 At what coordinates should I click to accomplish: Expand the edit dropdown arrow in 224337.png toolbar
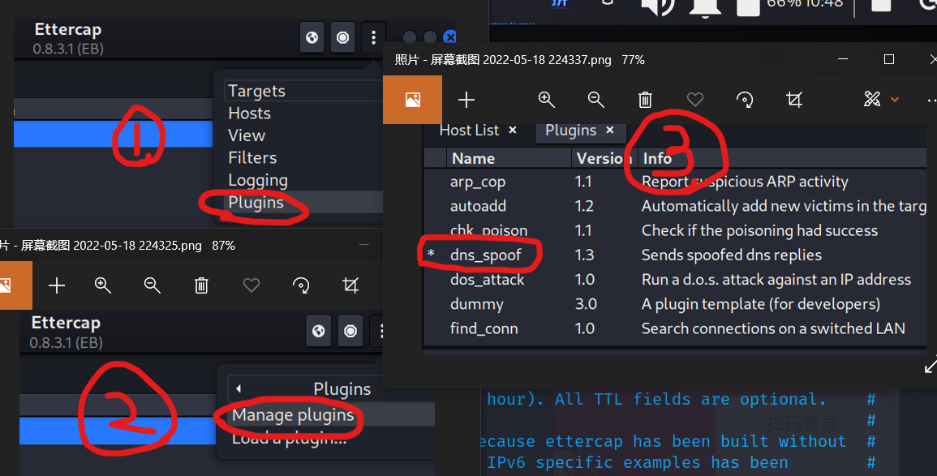[895, 100]
